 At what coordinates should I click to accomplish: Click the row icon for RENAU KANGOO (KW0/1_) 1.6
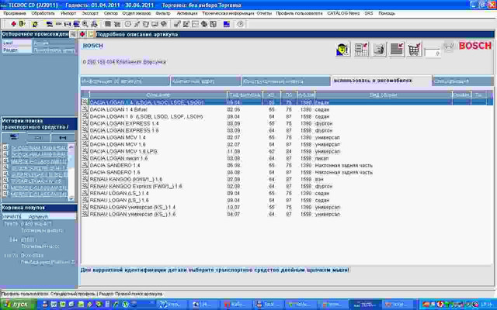[85, 179]
